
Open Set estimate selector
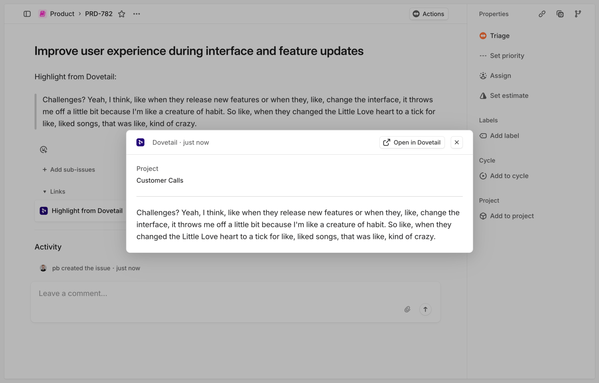[x=504, y=95]
